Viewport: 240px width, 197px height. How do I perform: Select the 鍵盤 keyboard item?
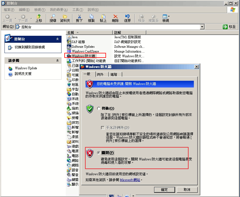pyautogui.click(x=73, y=180)
